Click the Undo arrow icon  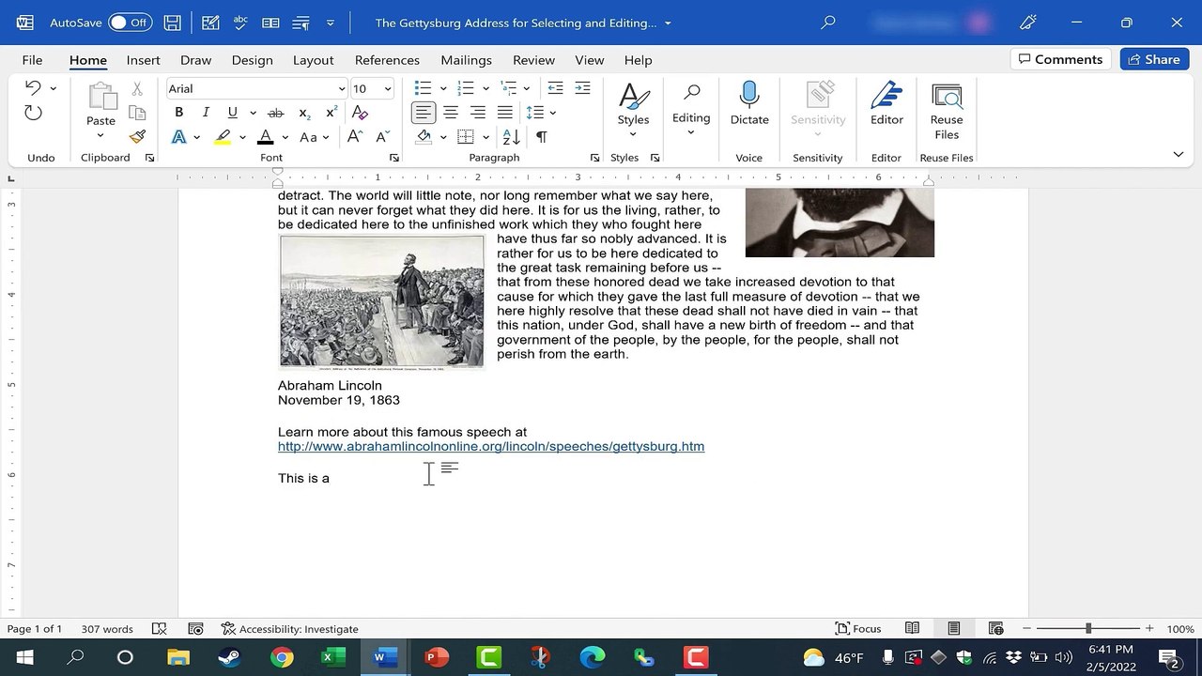tap(33, 87)
